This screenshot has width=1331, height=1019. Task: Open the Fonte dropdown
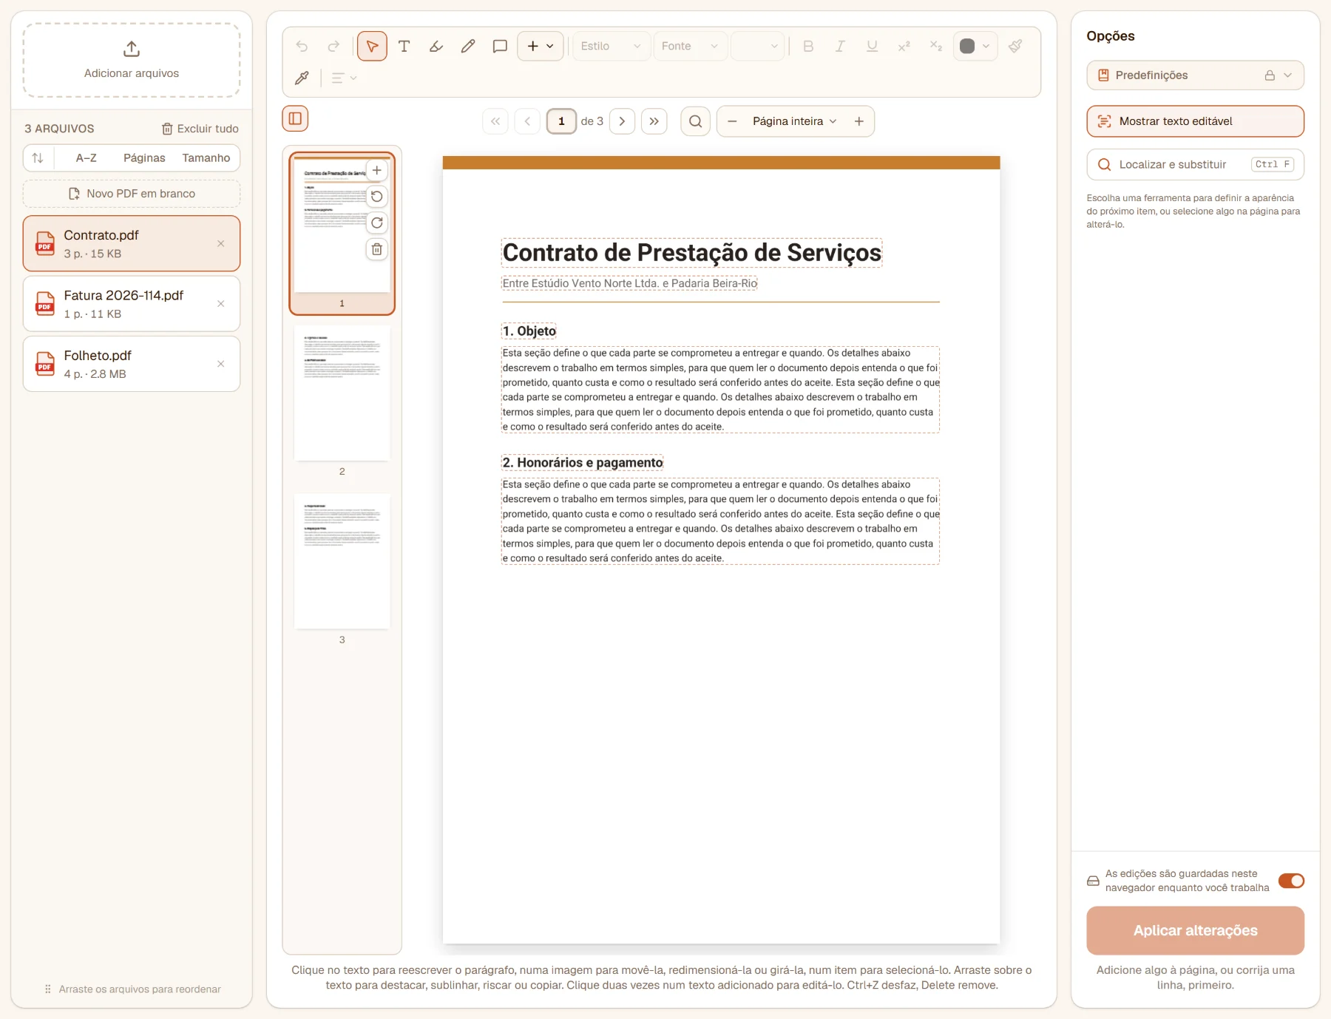pyautogui.click(x=690, y=46)
